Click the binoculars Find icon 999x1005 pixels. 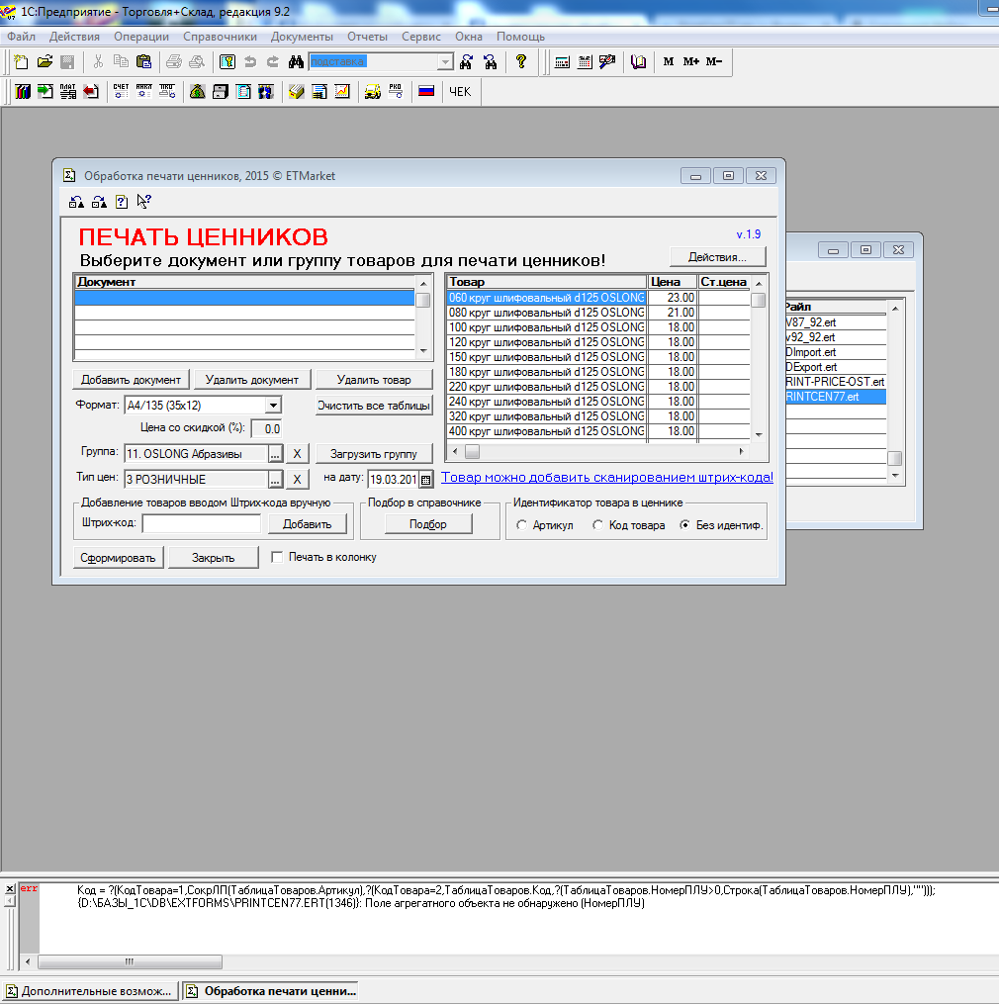click(296, 61)
